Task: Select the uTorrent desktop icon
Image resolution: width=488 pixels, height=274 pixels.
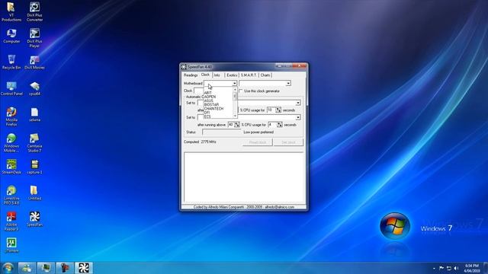Action: (11, 245)
